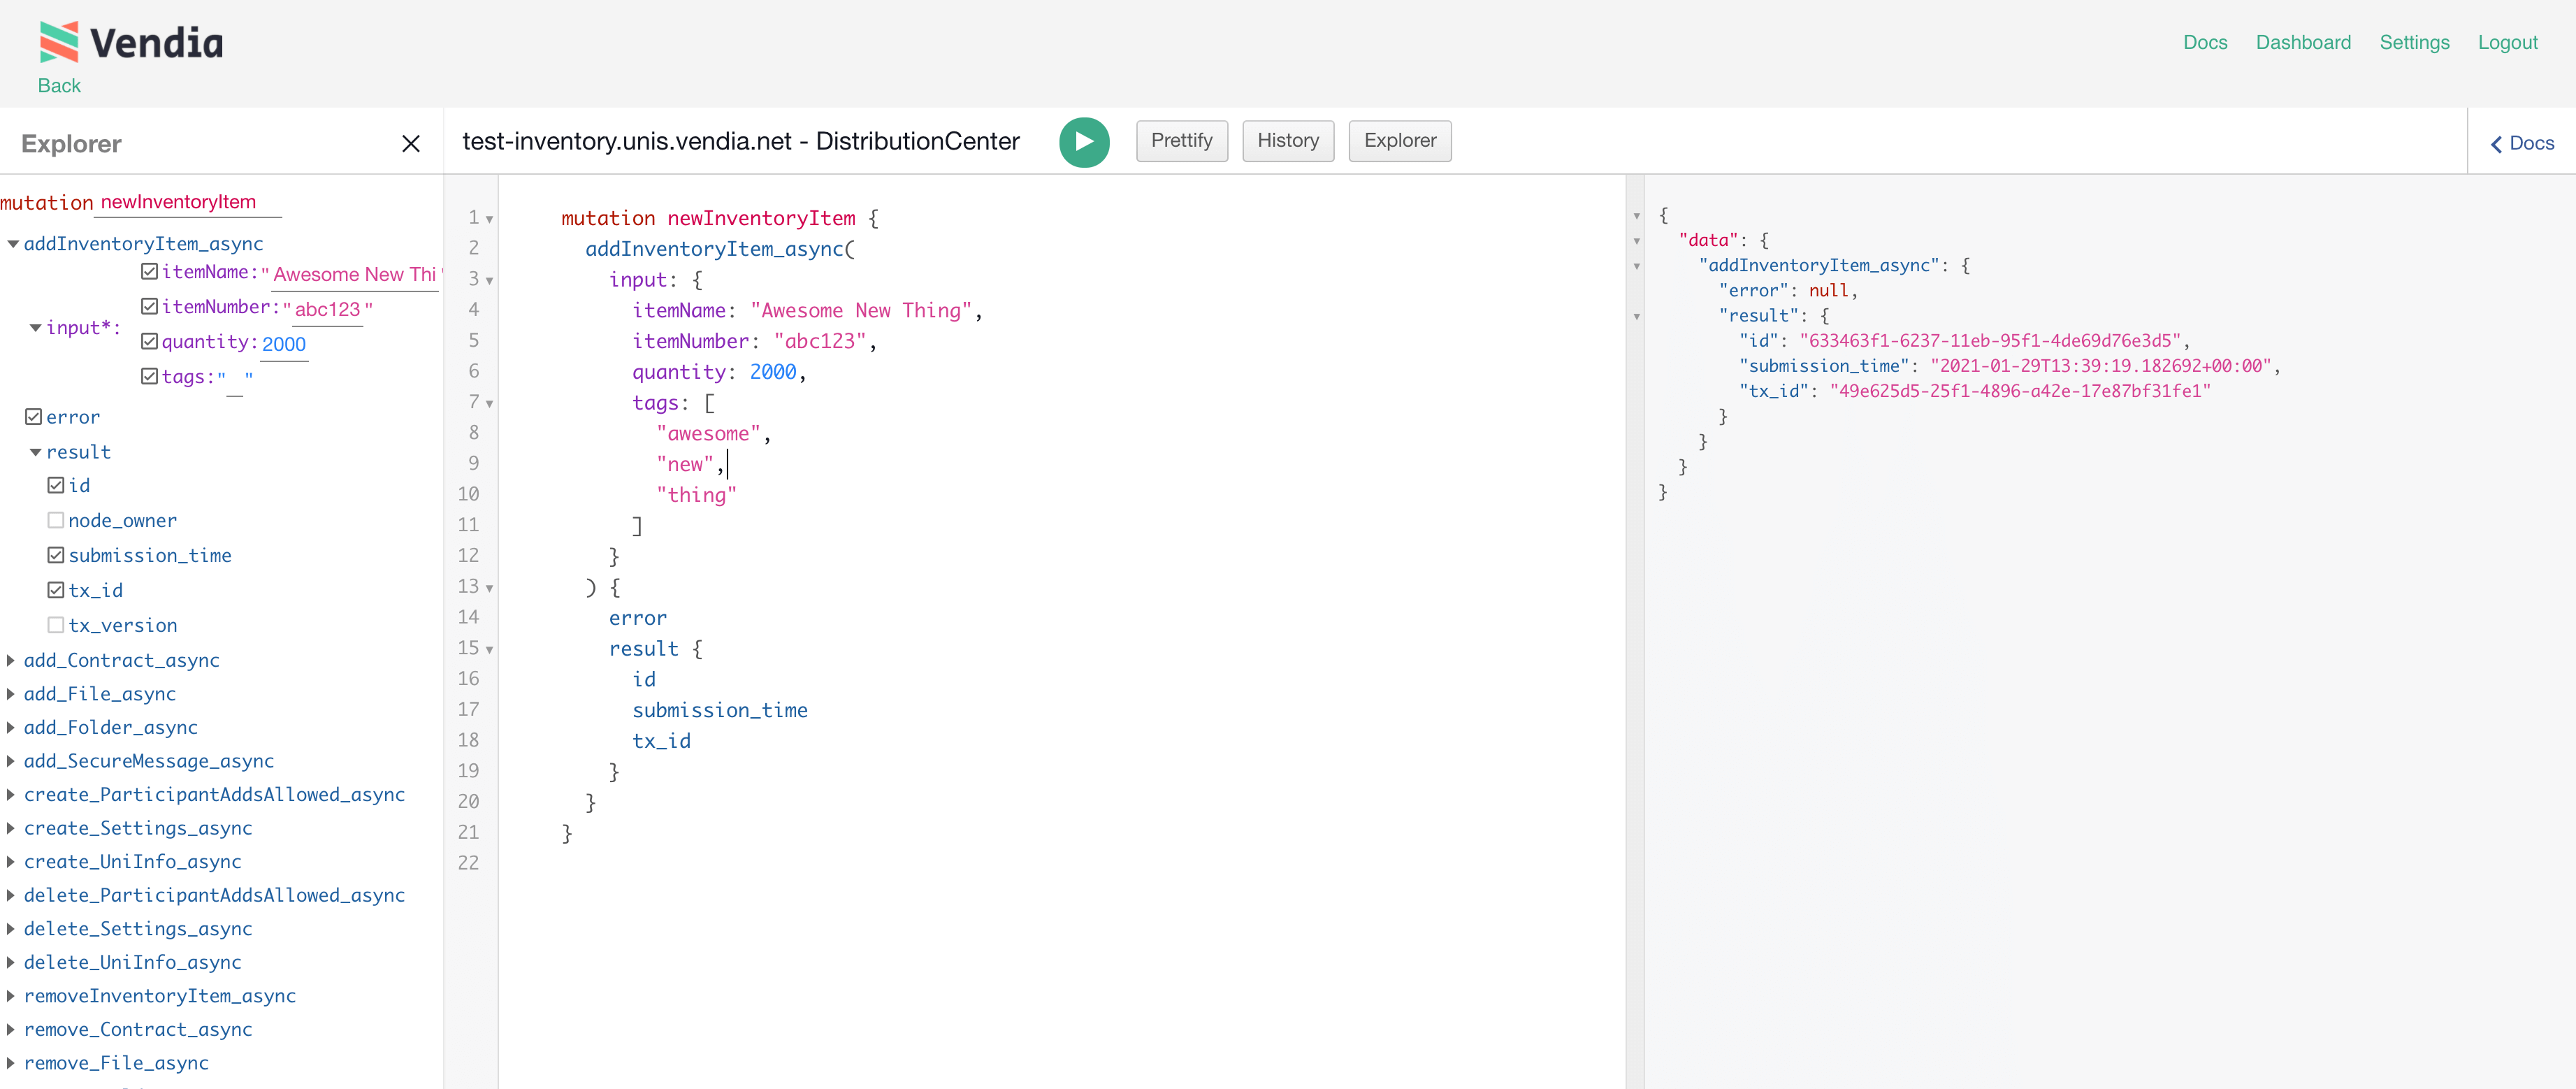The height and width of the screenshot is (1089, 2576).
Task: Toggle the submission_time field checkbox
Action: pos(56,555)
